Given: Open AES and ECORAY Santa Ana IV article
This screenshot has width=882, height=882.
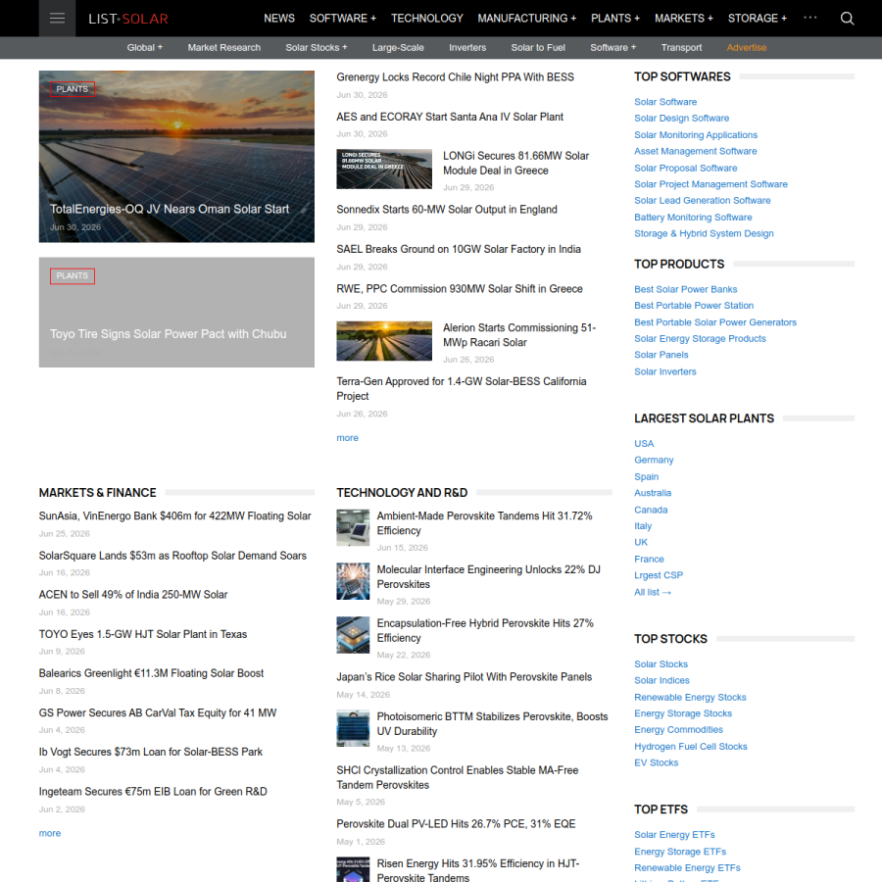Looking at the screenshot, I should 450,117.
